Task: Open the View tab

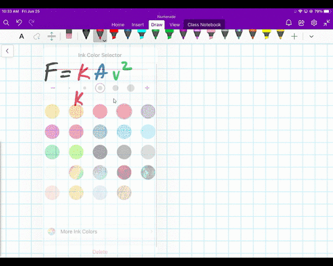Action: pyautogui.click(x=175, y=25)
